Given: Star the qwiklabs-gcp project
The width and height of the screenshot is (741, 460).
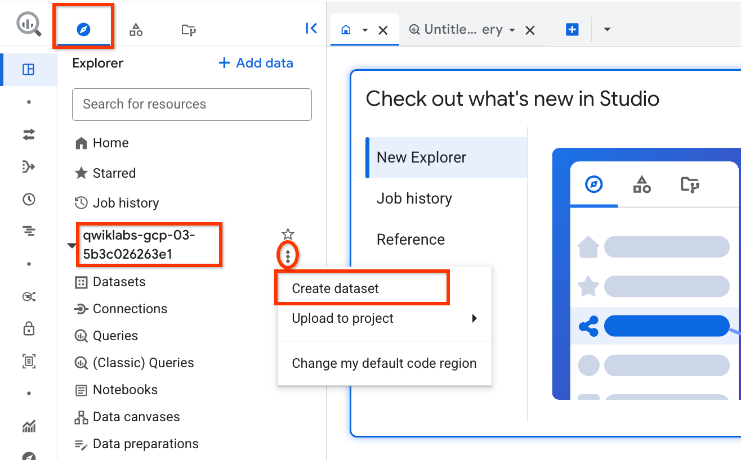Looking at the screenshot, I should point(288,233).
